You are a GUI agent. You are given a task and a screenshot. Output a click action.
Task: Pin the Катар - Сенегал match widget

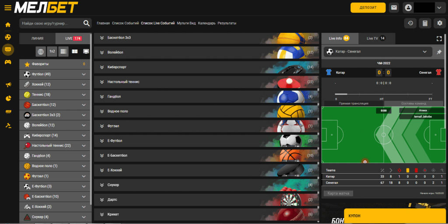pos(439,52)
